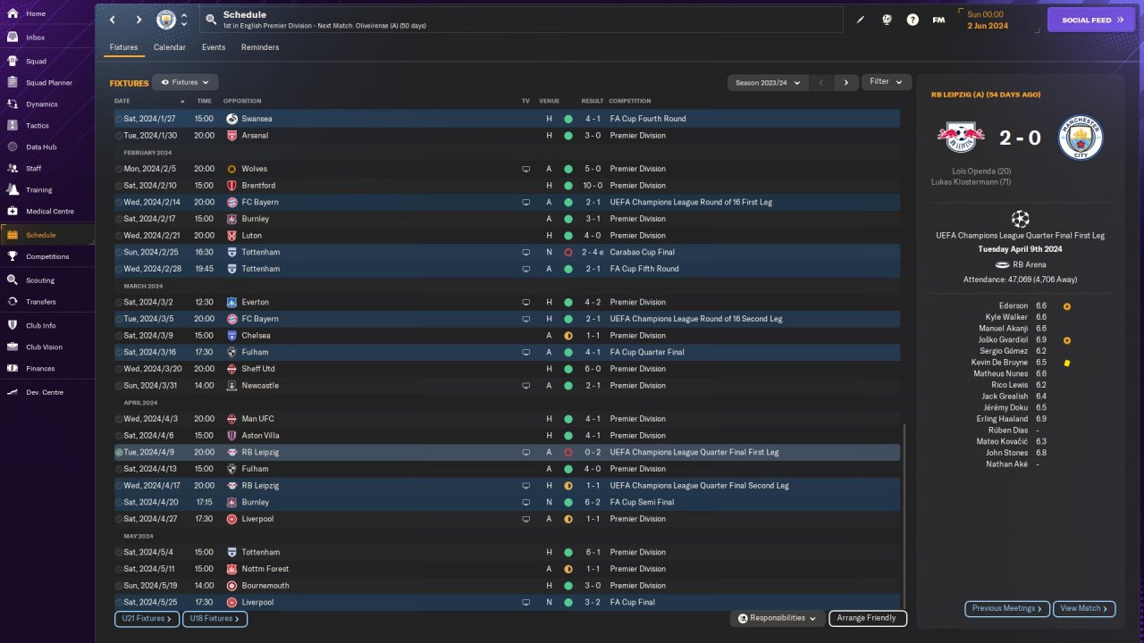The height and width of the screenshot is (643, 1144).
Task: Click the FM logo menu icon
Action: click(x=938, y=20)
